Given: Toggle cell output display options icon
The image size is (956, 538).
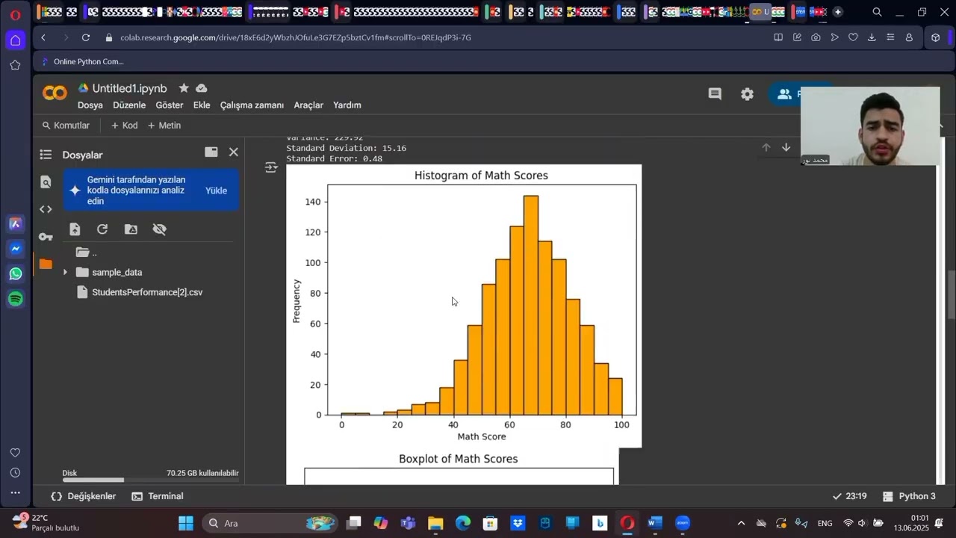Looking at the screenshot, I should (271, 167).
